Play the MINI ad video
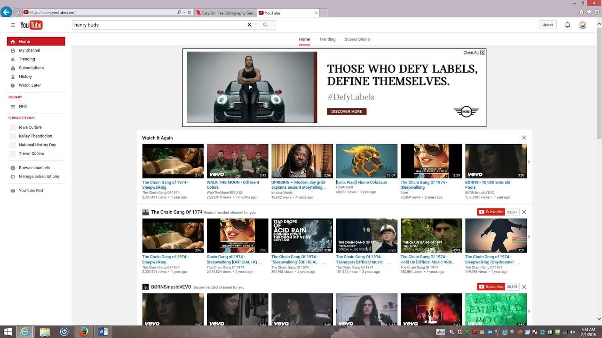This screenshot has height=338, width=602. [251, 87]
